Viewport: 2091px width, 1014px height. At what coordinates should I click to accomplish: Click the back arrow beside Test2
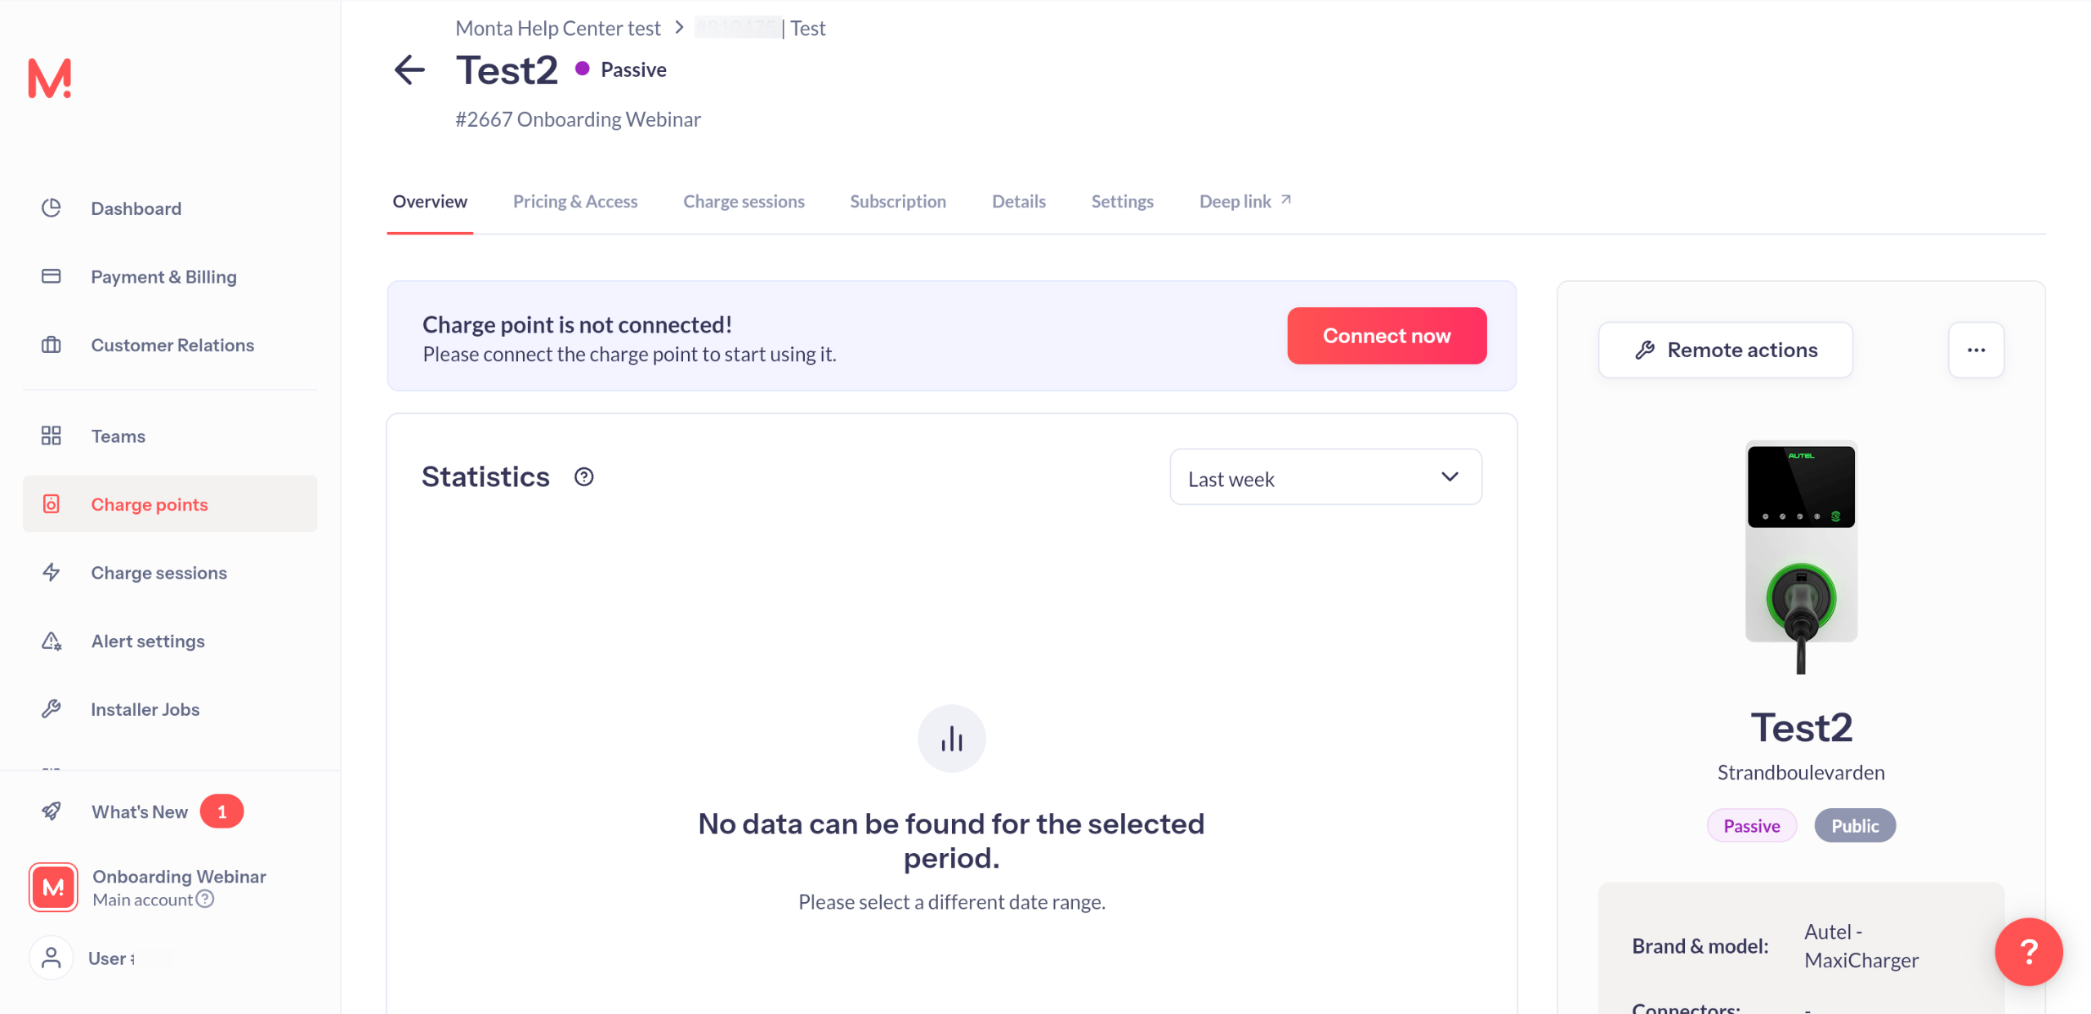(409, 70)
